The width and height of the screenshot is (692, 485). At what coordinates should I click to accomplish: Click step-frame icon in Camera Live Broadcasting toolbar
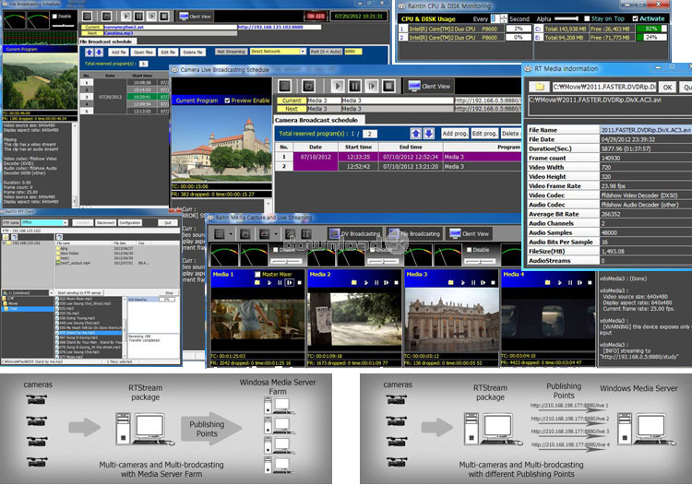coord(372,86)
